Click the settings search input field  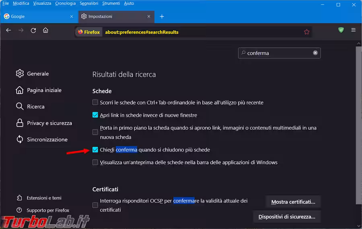(x=278, y=53)
